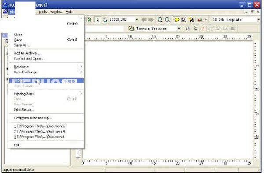
Task: Open the map scale 1:250,000 dropdown
Action: (136, 19)
